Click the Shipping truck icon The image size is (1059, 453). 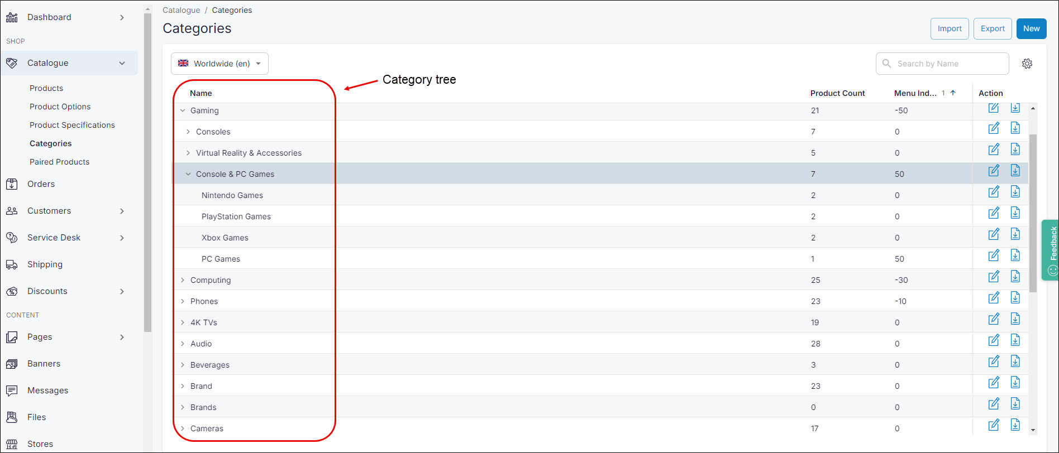12,264
